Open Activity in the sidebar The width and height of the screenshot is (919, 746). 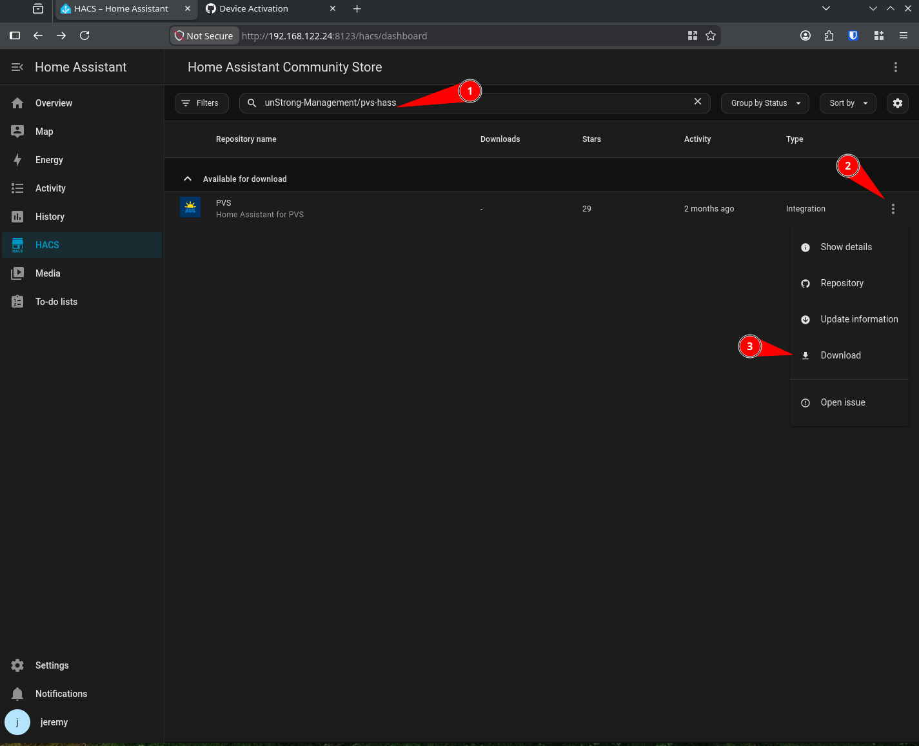[82, 188]
